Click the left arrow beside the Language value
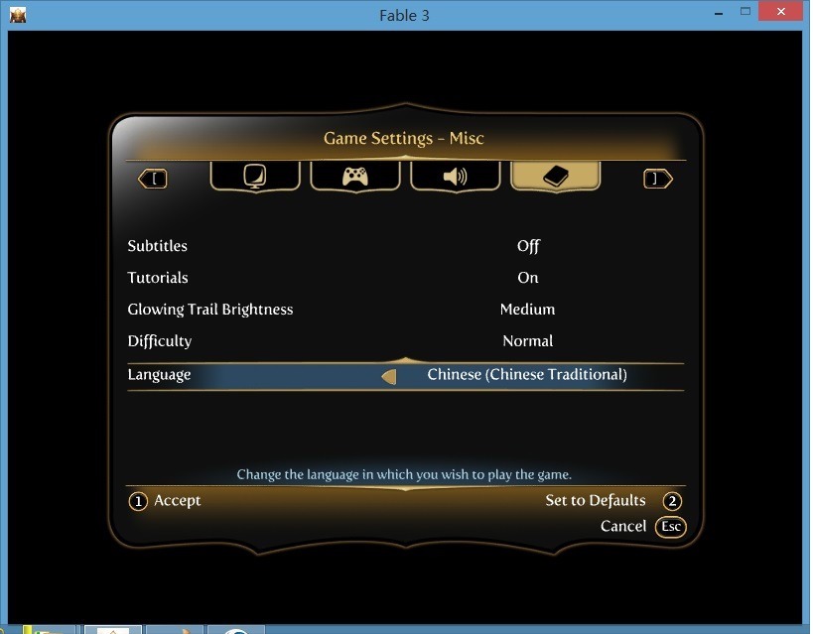 (x=389, y=376)
